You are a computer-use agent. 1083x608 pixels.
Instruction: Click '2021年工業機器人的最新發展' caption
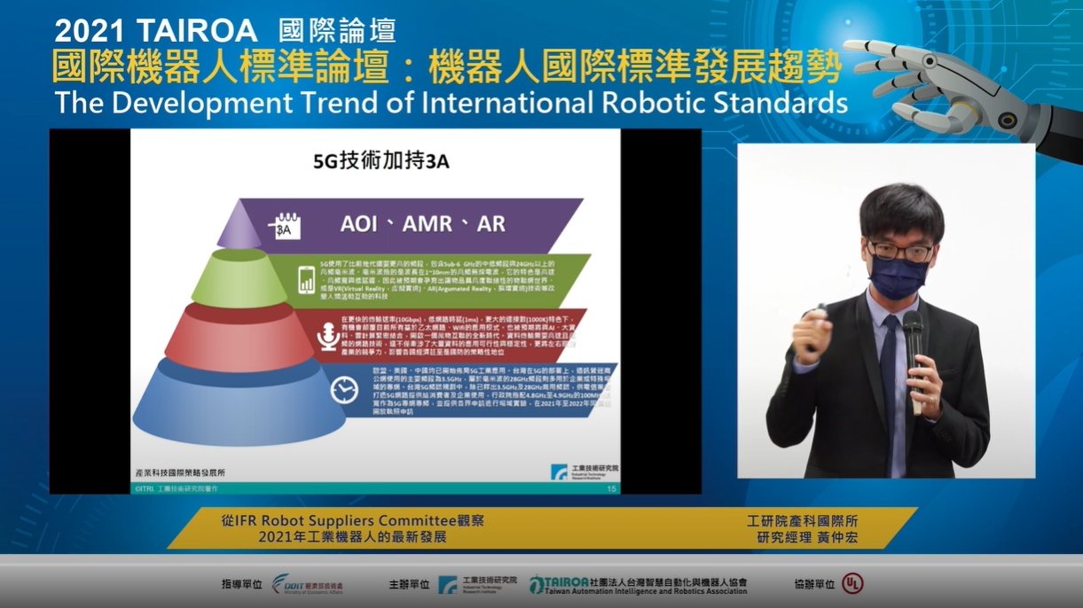pos(353,537)
